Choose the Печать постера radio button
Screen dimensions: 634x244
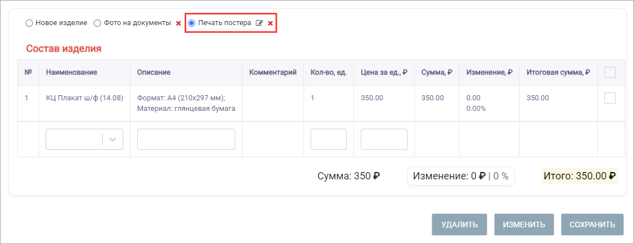coord(192,23)
